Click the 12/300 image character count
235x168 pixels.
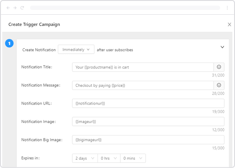click(x=218, y=130)
